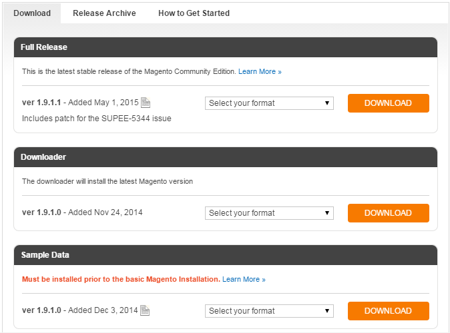The image size is (450, 333).
Task: Expand the Full Release format dropdown
Action: click(x=269, y=103)
